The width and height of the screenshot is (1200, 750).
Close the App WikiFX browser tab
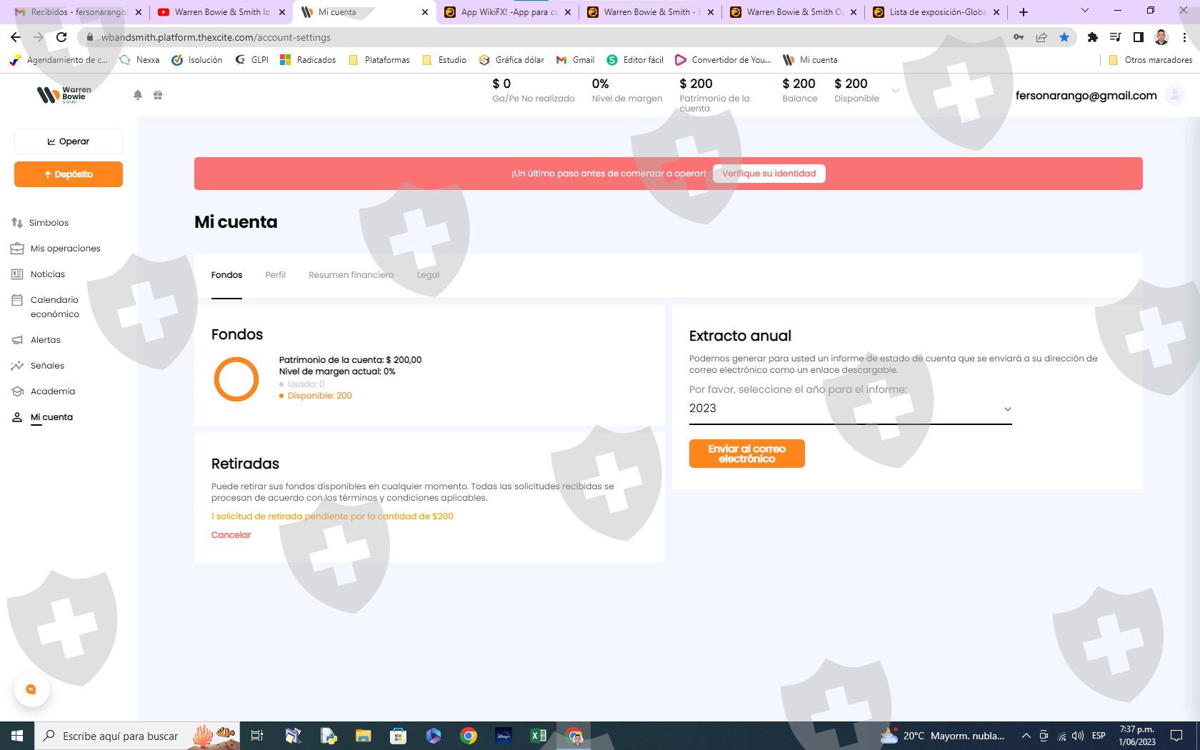568,12
